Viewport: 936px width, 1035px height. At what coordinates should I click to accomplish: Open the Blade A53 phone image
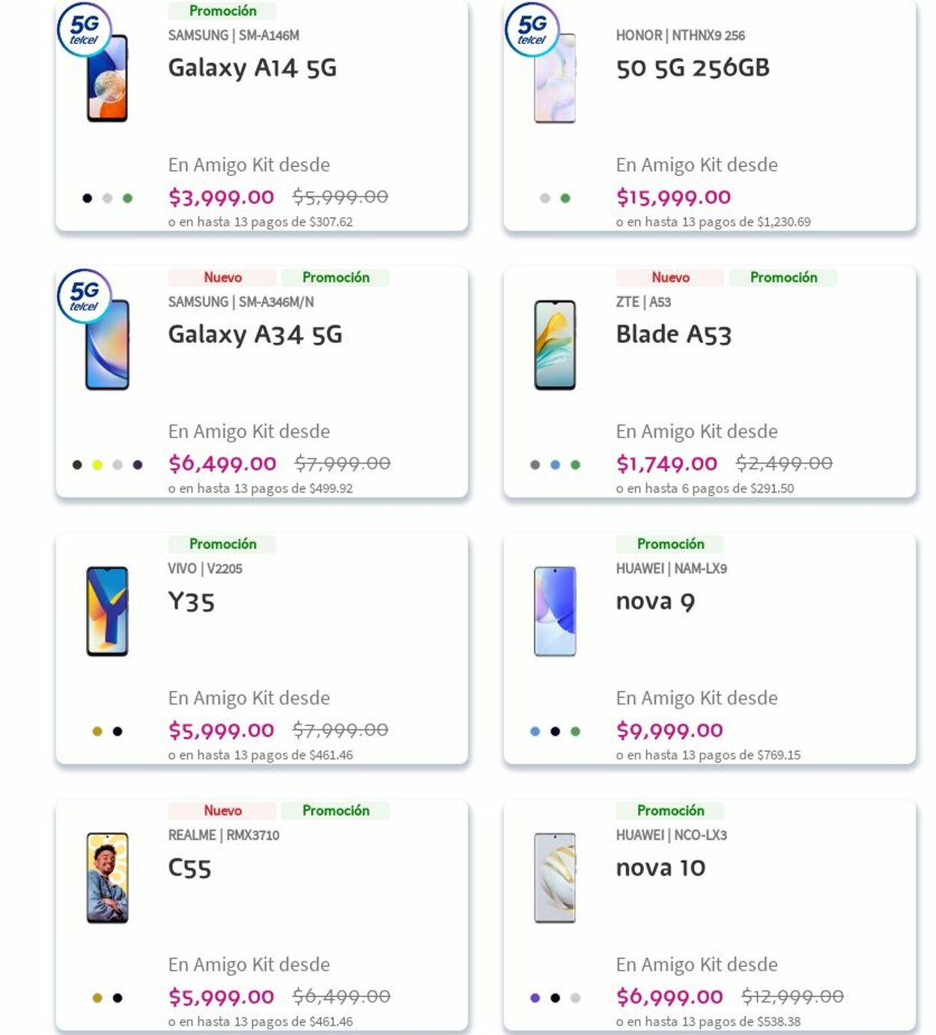coord(555,345)
